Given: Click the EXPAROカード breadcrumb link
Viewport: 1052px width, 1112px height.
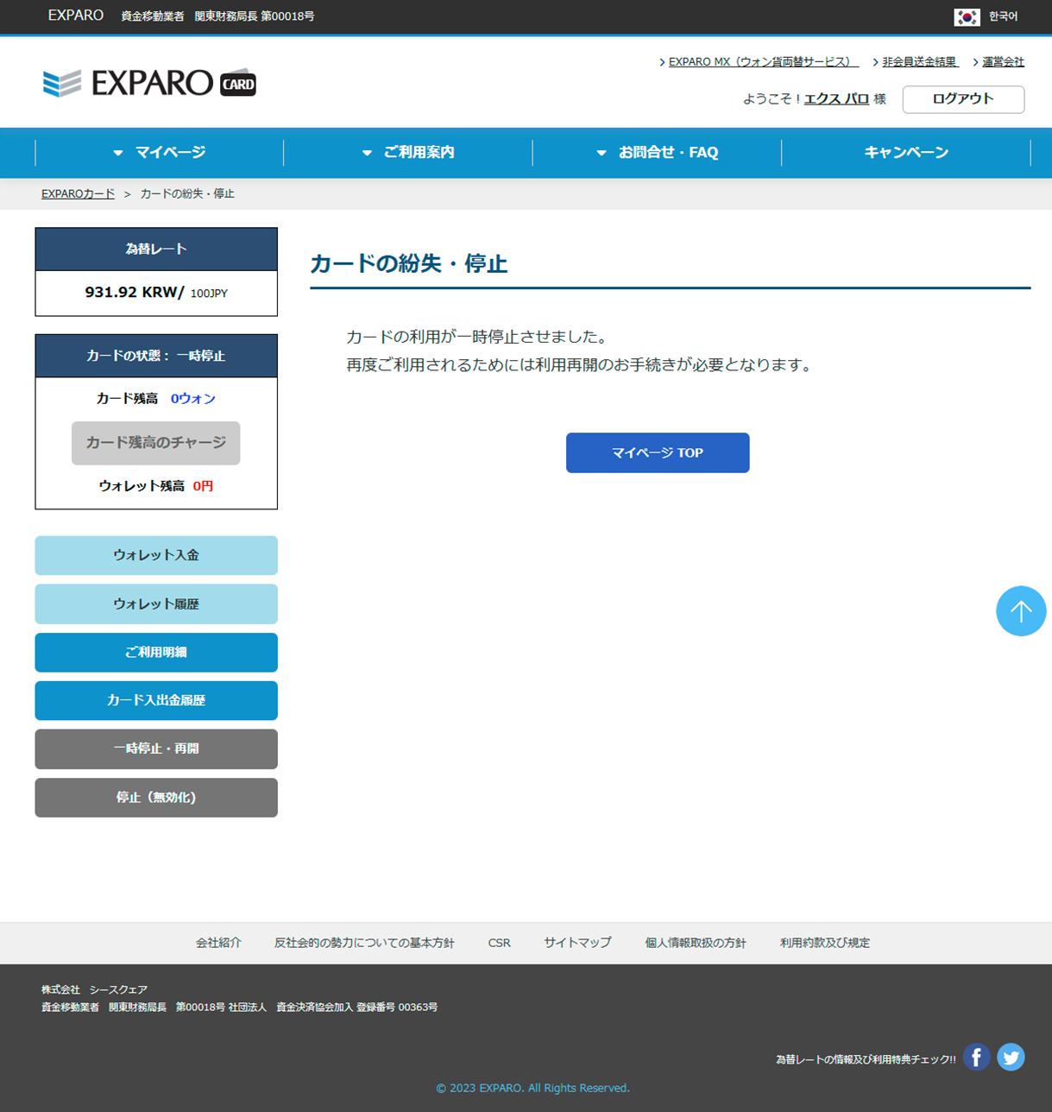Looking at the screenshot, I should click(x=78, y=194).
